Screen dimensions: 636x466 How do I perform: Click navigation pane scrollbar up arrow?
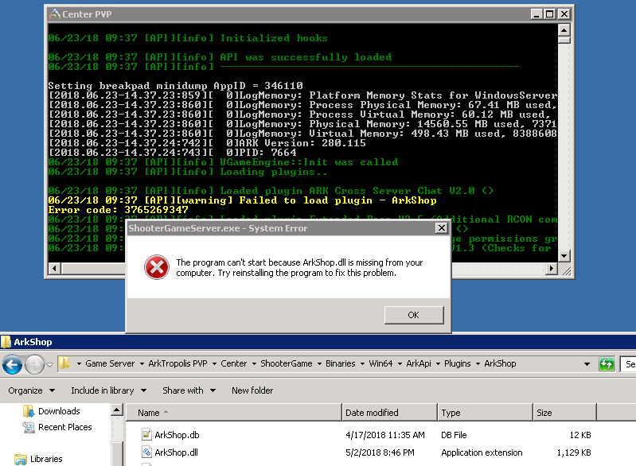pos(116,410)
